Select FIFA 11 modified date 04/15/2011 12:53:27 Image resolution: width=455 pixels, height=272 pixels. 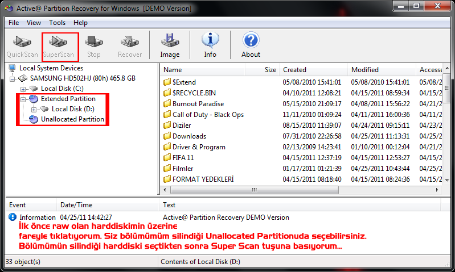[x=380, y=157]
